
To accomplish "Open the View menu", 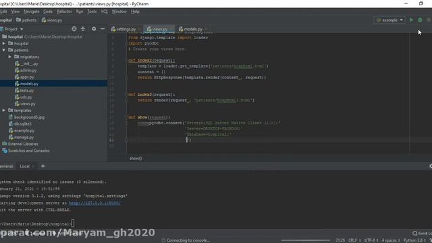I will [x=15, y=11].
